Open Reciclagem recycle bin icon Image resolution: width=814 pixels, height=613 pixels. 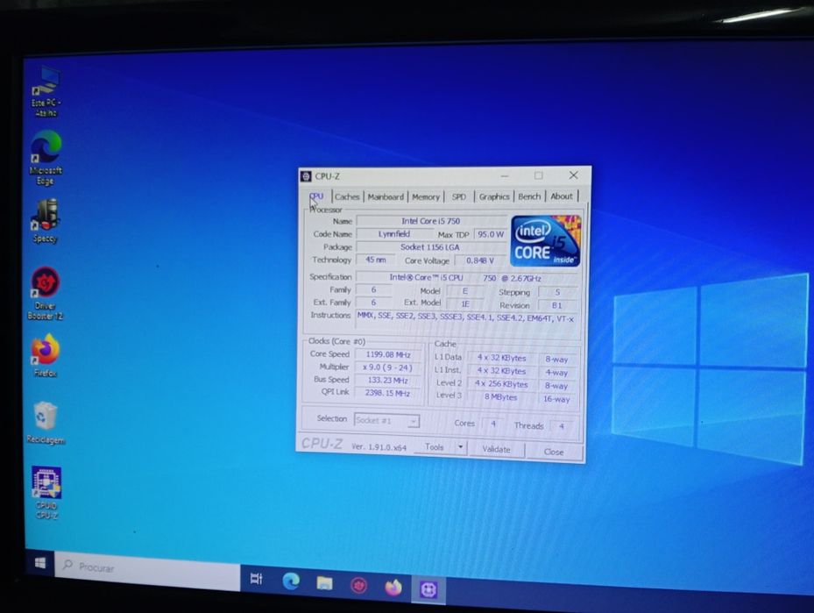click(x=46, y=423)
